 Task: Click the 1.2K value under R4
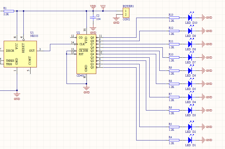click(x=172, y=143)
